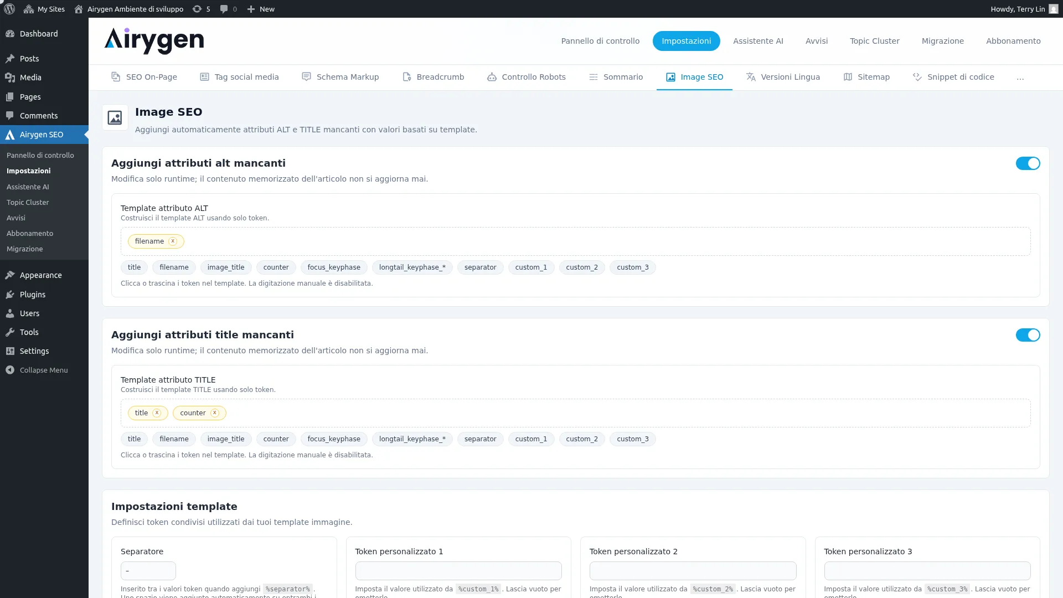Screen dimensions: 1063x598
Task: Focus the Token personalizzato 1 field
Action: coord(458,571)
